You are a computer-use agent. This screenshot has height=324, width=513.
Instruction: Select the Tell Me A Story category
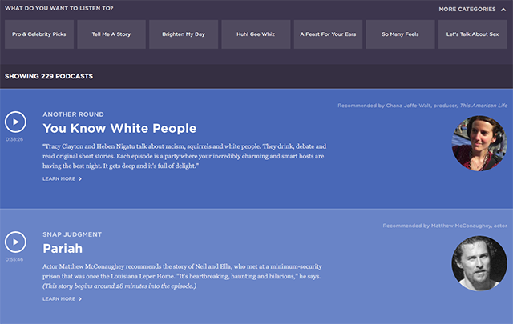pyautogui.click(x=111, y=34)
